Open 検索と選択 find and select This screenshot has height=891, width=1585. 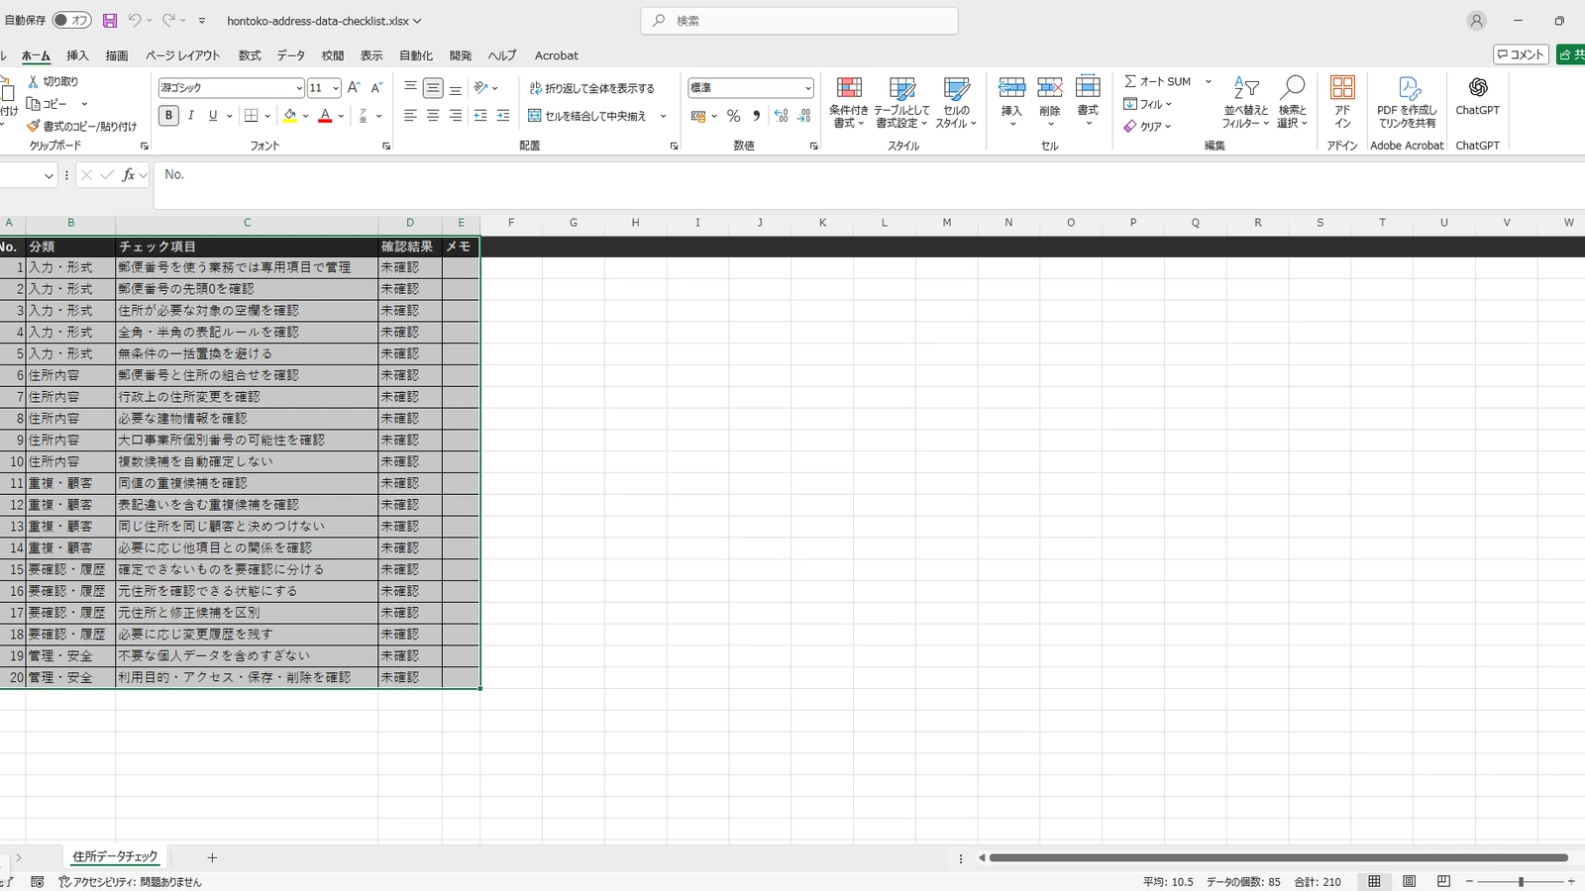pos(1292,102)
